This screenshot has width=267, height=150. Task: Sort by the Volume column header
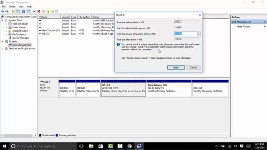click(49, 17)
